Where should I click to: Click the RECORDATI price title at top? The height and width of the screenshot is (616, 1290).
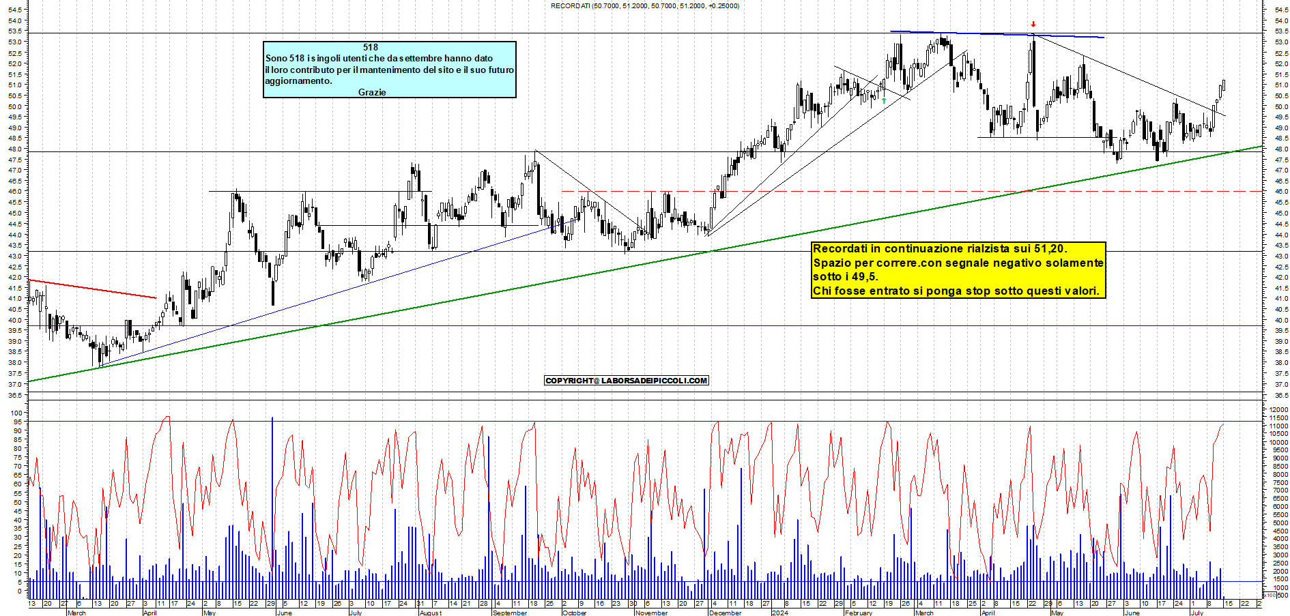pos(644,5)
